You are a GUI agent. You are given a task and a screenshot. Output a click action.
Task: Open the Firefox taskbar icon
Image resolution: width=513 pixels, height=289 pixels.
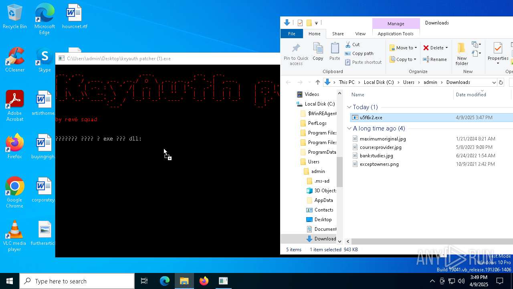click(204, 281)
